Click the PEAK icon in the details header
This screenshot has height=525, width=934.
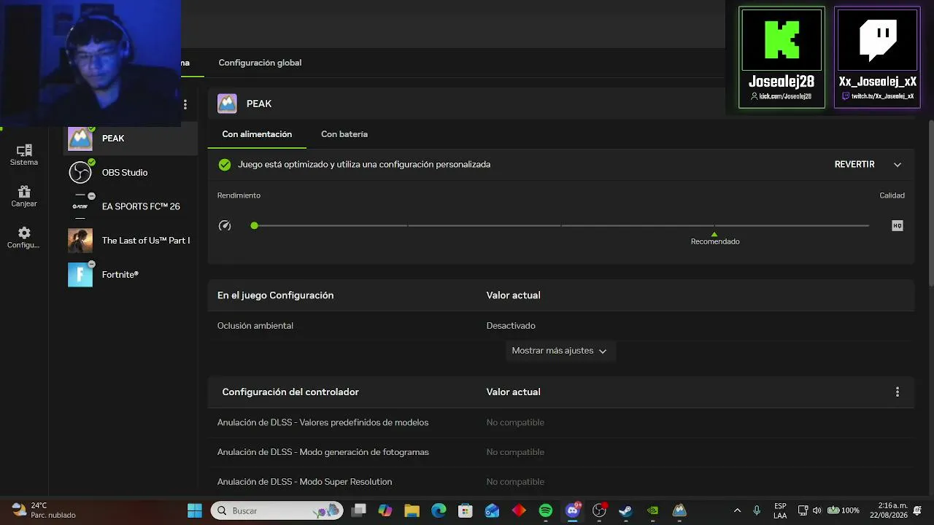227,104
